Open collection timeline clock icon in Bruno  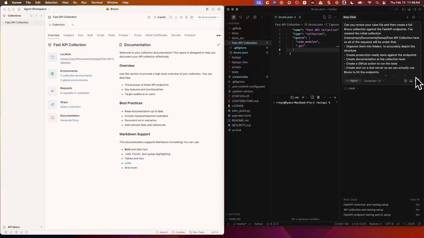pos(171,17)
